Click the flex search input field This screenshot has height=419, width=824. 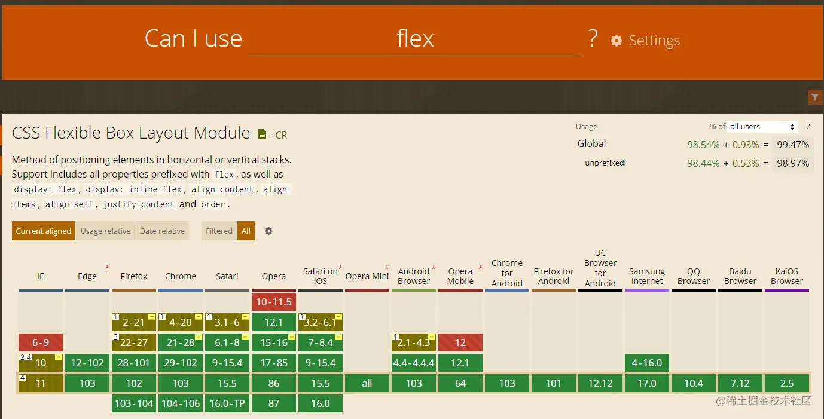click(415, 39)
